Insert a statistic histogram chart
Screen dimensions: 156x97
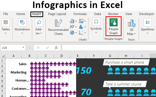click(81, 27)
